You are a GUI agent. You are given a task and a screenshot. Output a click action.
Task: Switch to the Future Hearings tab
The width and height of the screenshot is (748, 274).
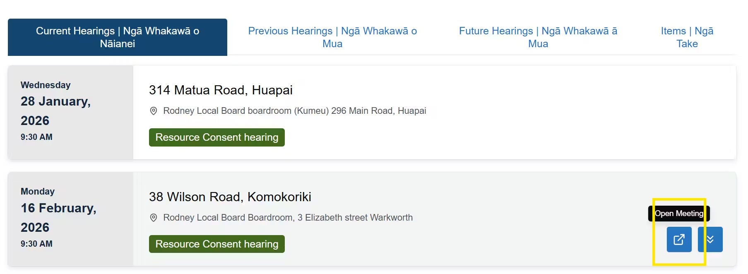pyautogui.click(x=537, y=37)
